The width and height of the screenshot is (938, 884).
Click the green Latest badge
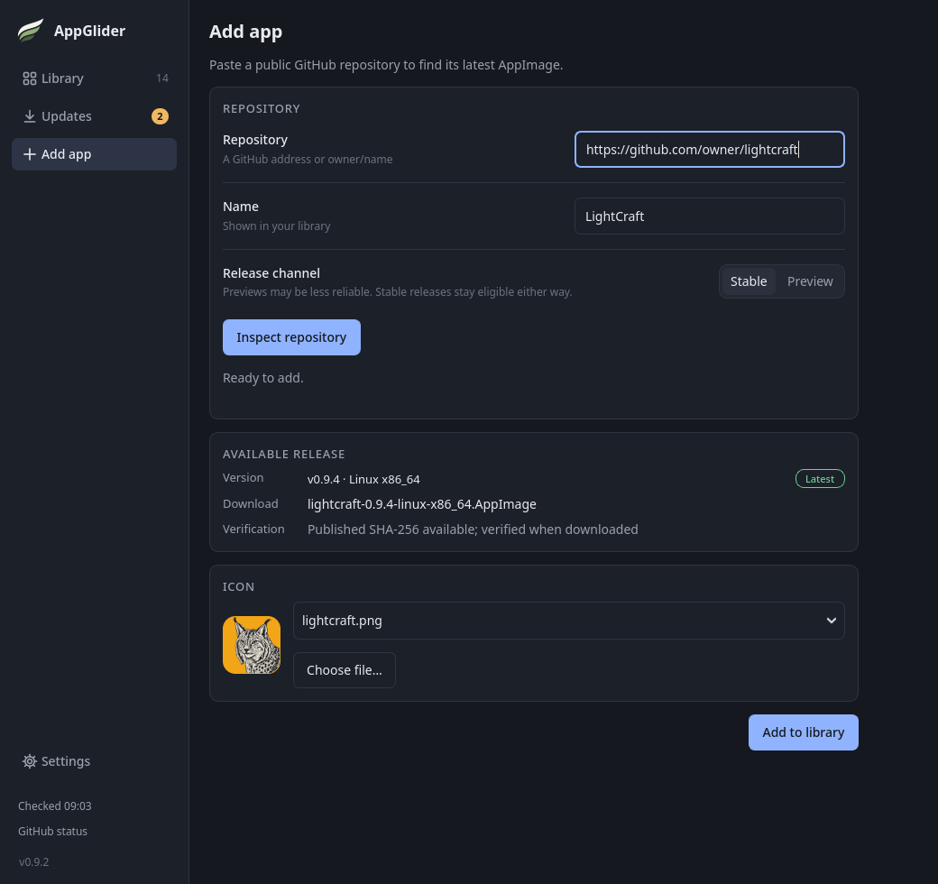click(820, 478)
